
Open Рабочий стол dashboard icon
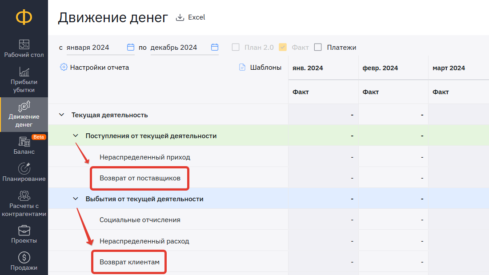[24, 44]
